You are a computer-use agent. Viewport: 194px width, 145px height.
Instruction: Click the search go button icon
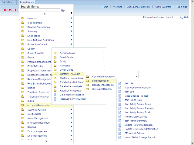click(x=63, y=10)
